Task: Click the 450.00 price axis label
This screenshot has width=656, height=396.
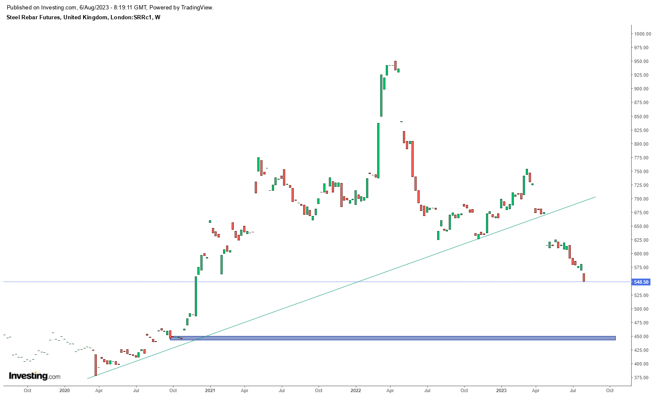Action: point(642,336)
